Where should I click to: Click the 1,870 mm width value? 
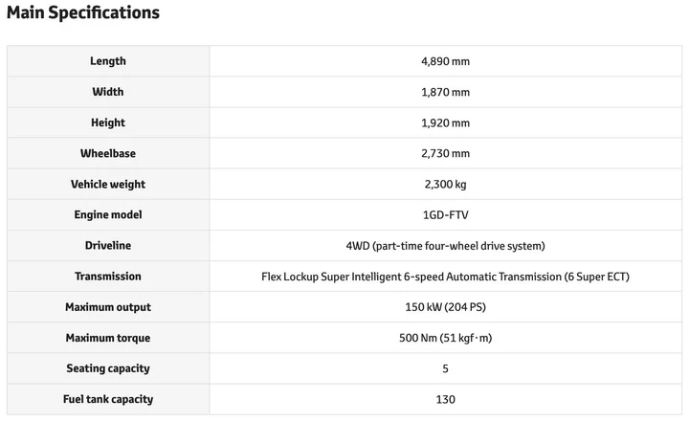pos(445,92)
